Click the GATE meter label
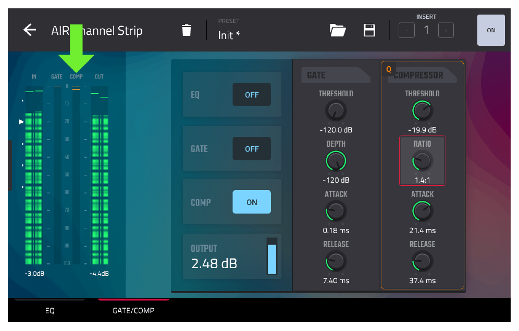Viewport: 519px width, 331px height. (57, 77)
